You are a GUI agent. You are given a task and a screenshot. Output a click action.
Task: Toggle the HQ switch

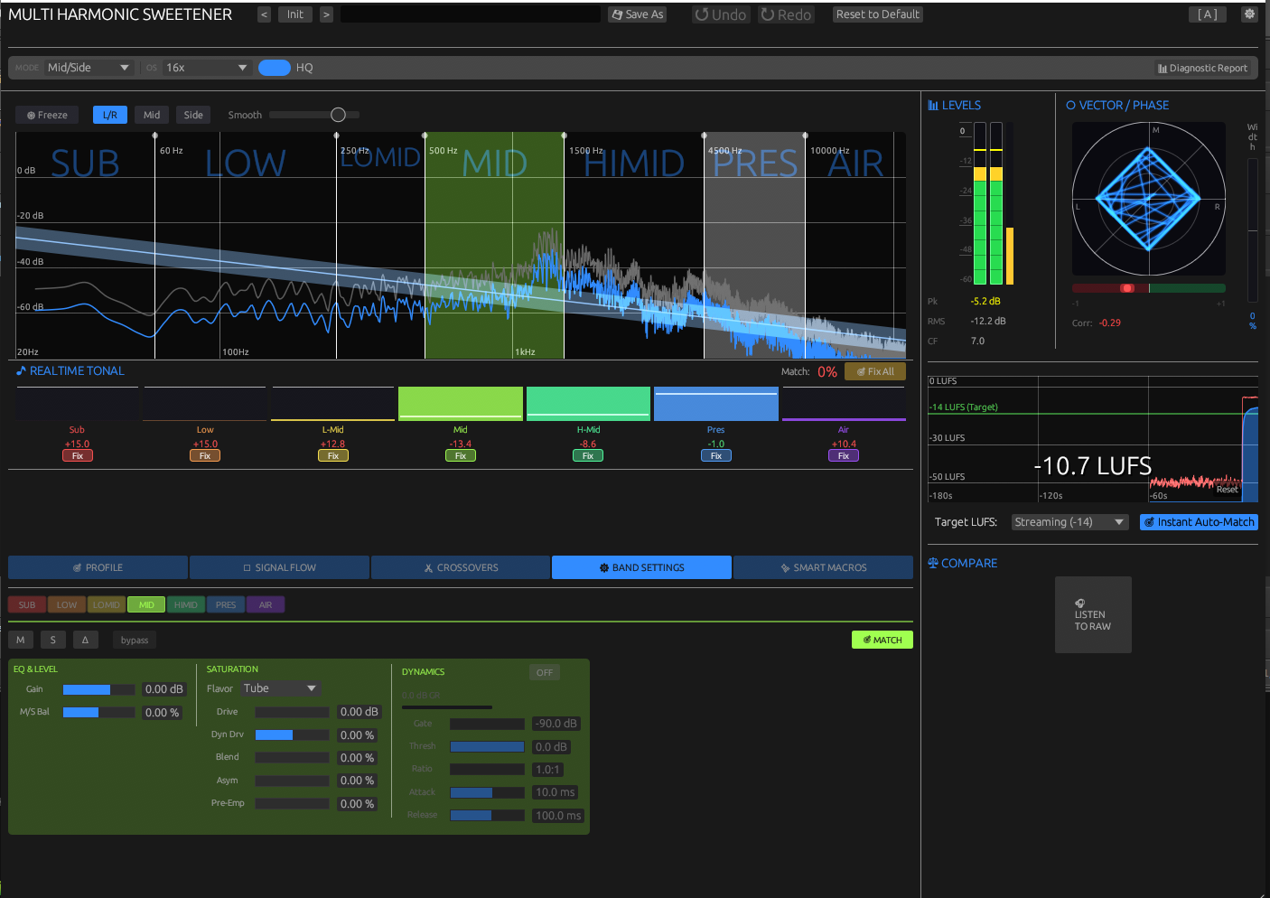(275, 68)
